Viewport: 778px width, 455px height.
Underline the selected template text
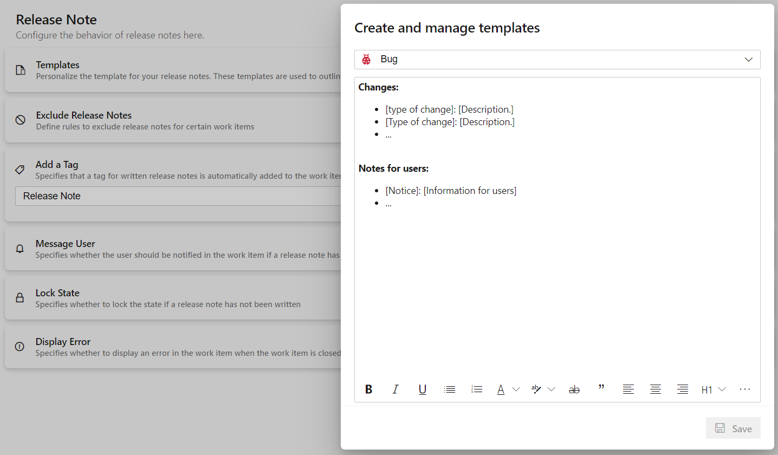tap(423, 389)
